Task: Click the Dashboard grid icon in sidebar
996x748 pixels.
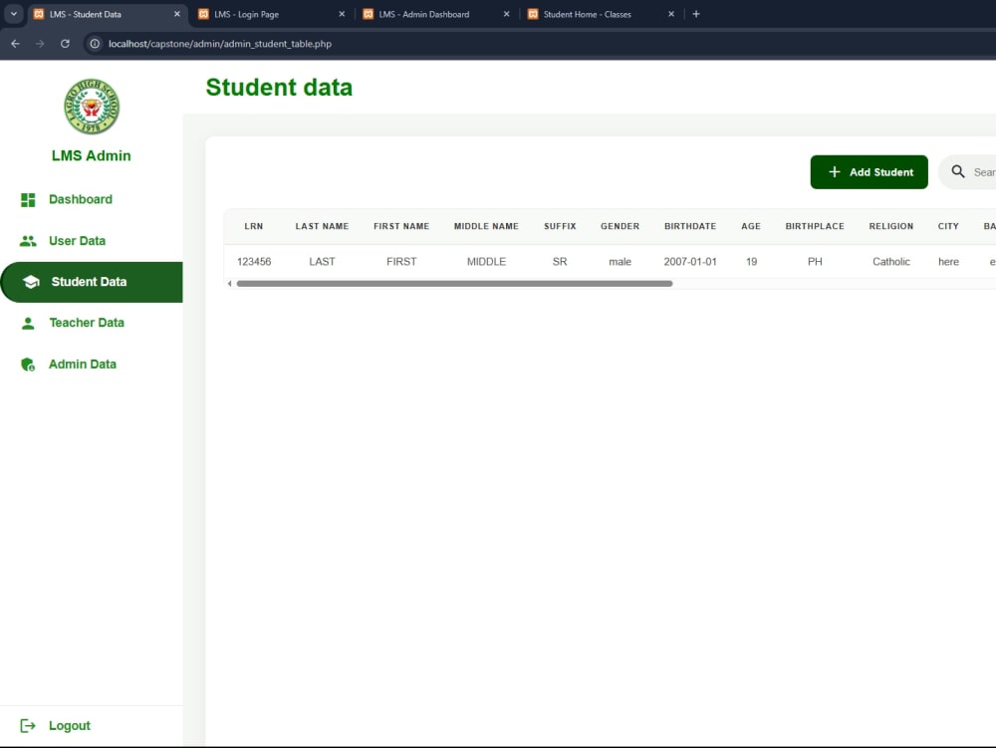Action: coord(28,200)
